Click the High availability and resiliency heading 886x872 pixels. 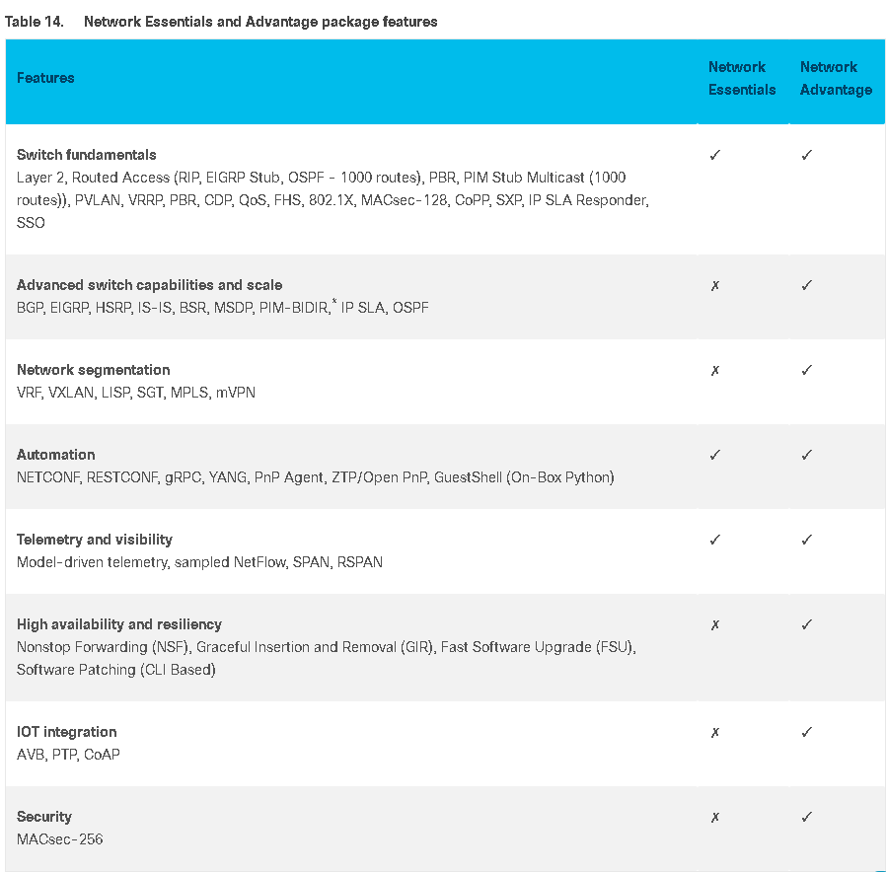point(119,624)
